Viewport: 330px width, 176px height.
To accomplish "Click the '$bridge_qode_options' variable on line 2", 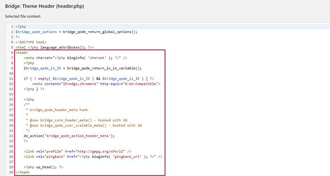I will pos(36,32).
